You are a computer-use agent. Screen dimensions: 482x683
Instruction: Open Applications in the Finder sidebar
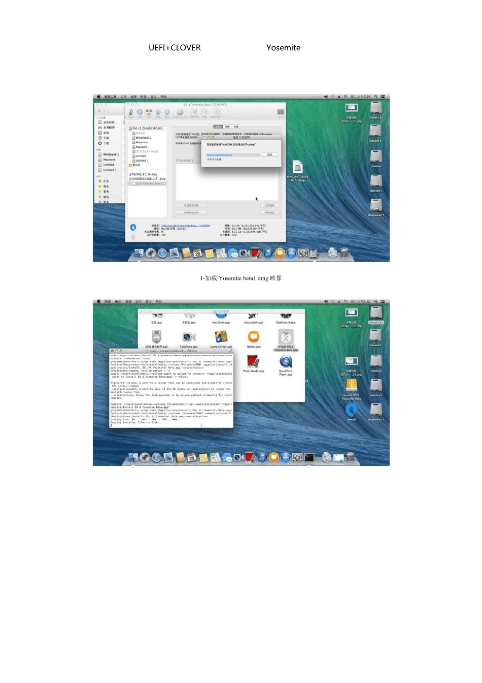tap(107, 128)
